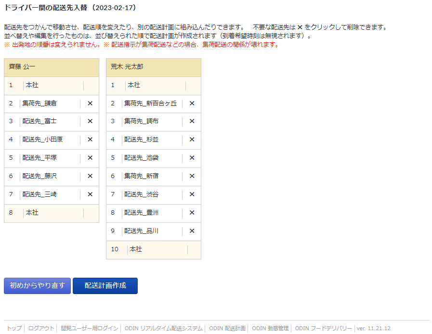Image resolution: width=432 pixels, height=334 pixels.
Task: Delete 配送先_品川 with the × icon
Action: tap(192, 231)
